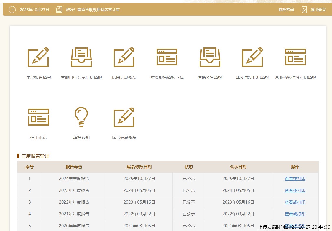This screenshot has height=231, width=332.
Task: Open the 填报须知 lightbulb icon
Action: (81, 117)
